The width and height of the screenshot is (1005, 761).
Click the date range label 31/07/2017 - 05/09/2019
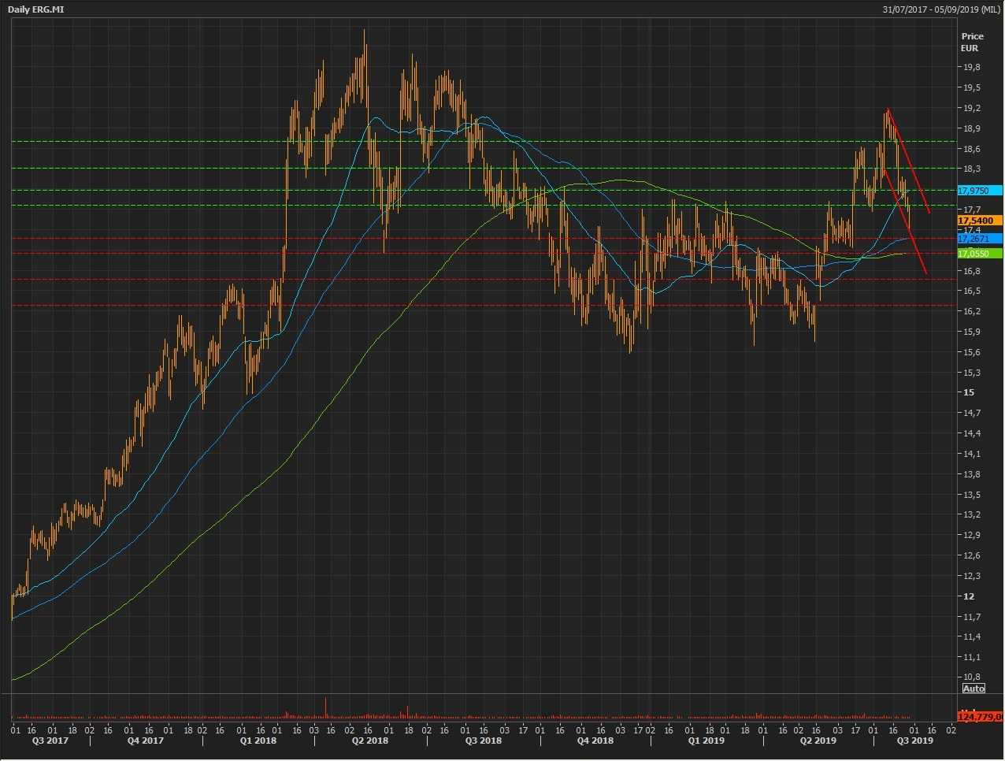[942, 9]
